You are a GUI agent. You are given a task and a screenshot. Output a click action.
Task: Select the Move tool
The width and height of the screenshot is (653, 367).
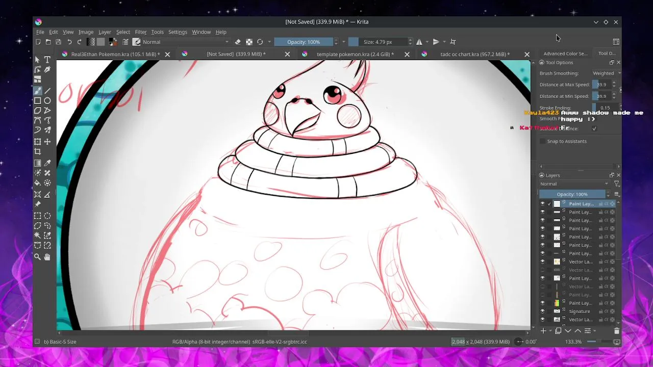(47, 142)
